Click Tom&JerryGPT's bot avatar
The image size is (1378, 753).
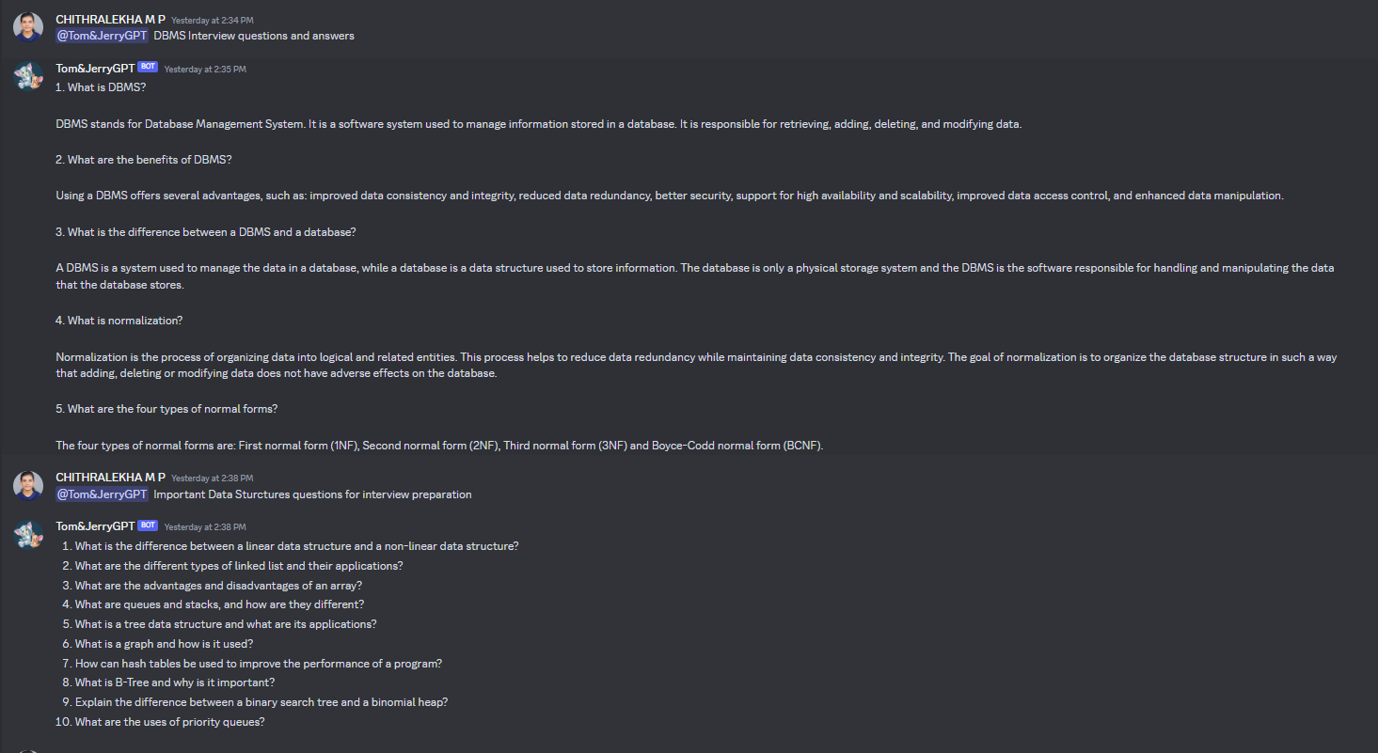pos(27,75)
